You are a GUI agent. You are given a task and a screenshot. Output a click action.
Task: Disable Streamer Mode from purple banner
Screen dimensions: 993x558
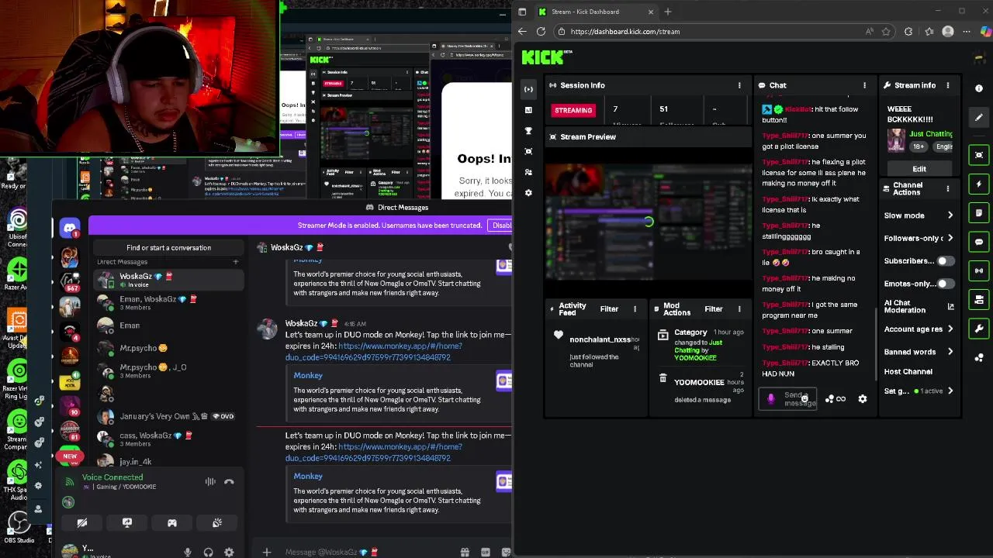pos(501,226)
